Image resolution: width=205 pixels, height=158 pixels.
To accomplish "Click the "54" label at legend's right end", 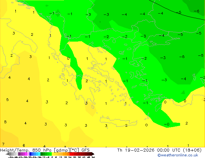I will click(x=93, y=157).
